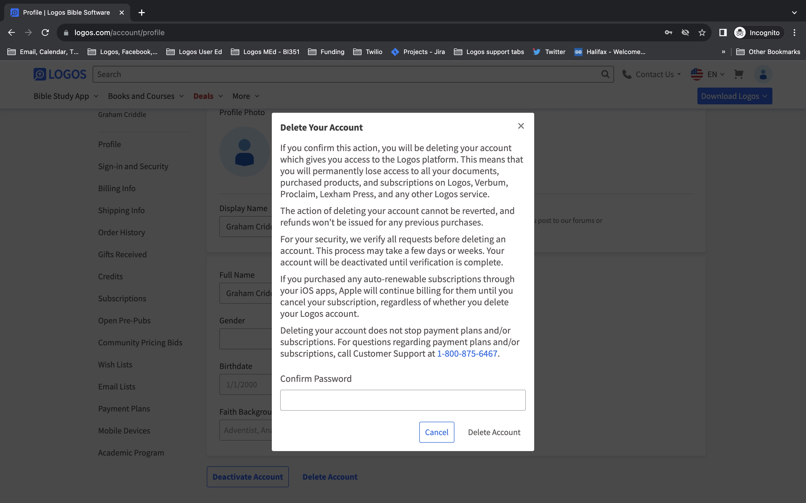Click the shopping cart icon
806x503 pixels.
click(739, 74)
